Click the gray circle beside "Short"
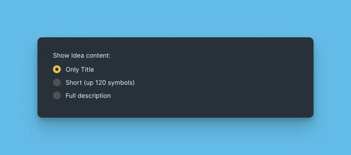The width and height of the screenshot is (351, 155). tap(57, 83)
